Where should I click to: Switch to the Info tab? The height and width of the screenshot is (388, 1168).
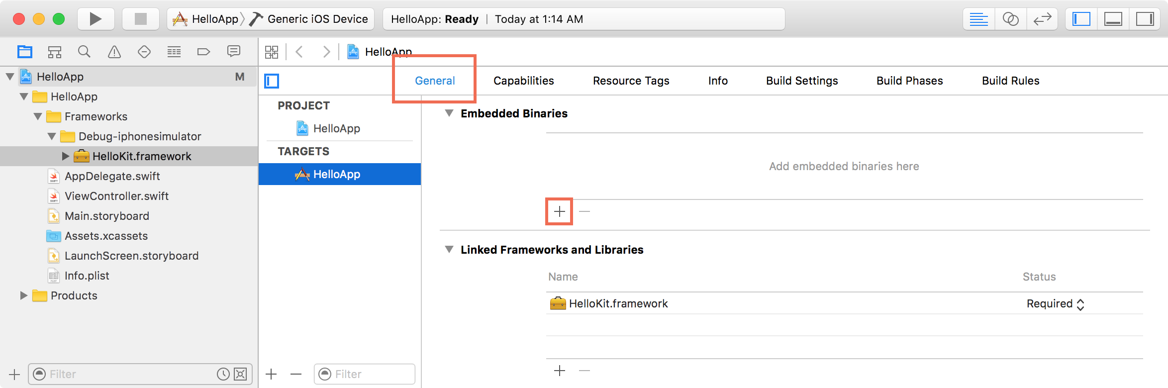point(718,81)
